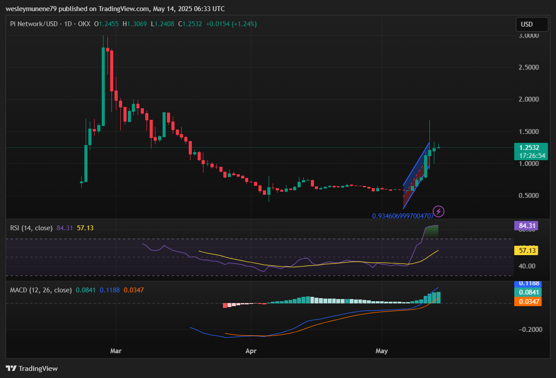This screenshot has width=556, height=378.
Task: Click the 1.0000 price axis label
Action: 529,164
